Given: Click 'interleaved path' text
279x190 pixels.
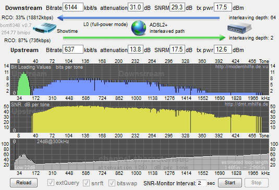Looking at the screenshot, I should tap(167, 31).
